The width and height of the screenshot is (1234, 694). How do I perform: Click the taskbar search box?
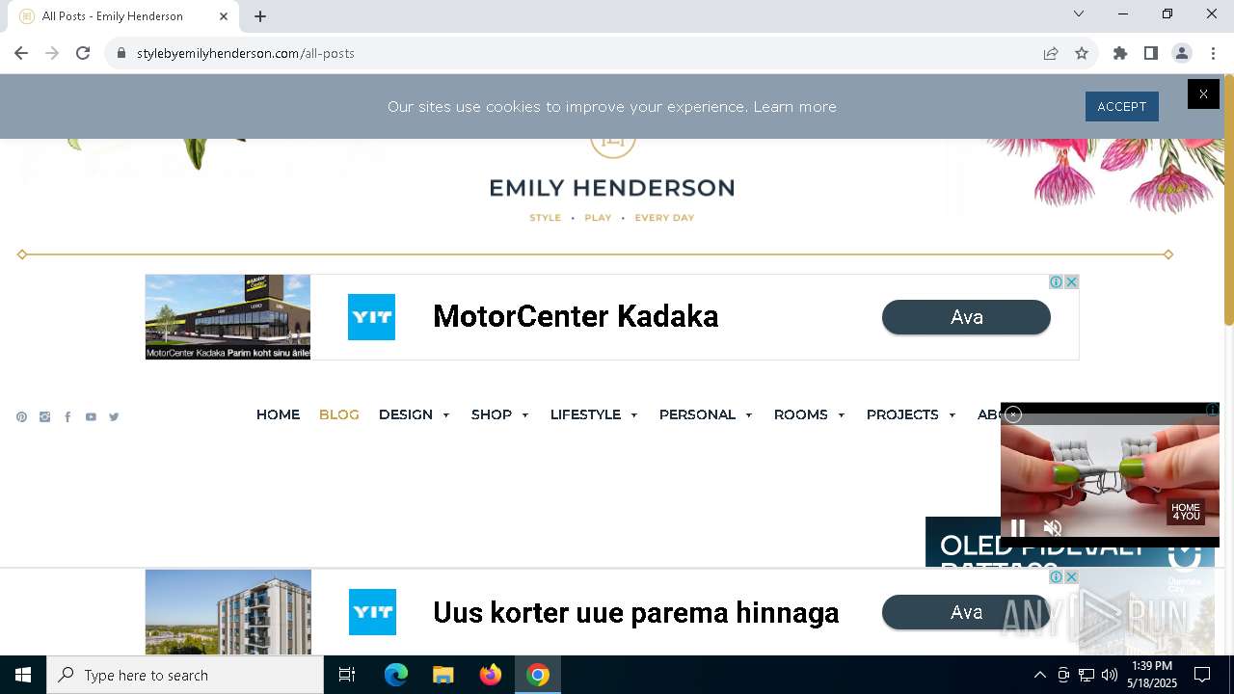[185, 675]
